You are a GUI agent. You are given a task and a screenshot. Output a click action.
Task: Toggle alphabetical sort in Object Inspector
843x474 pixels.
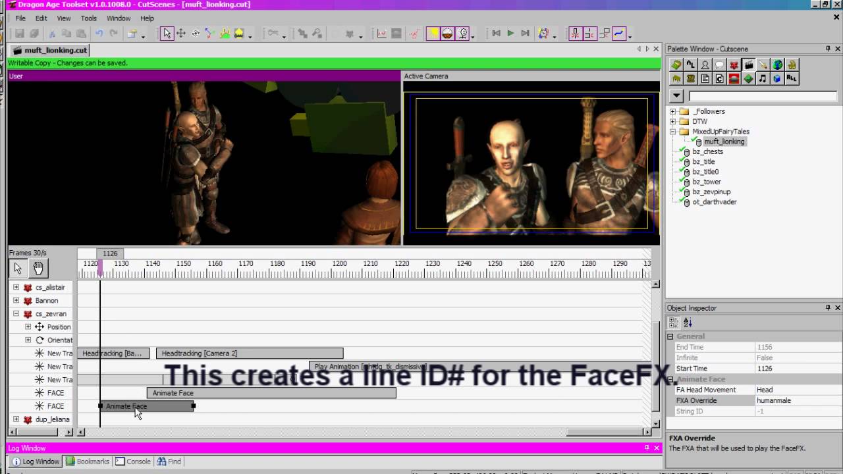(x=688, y=323)
